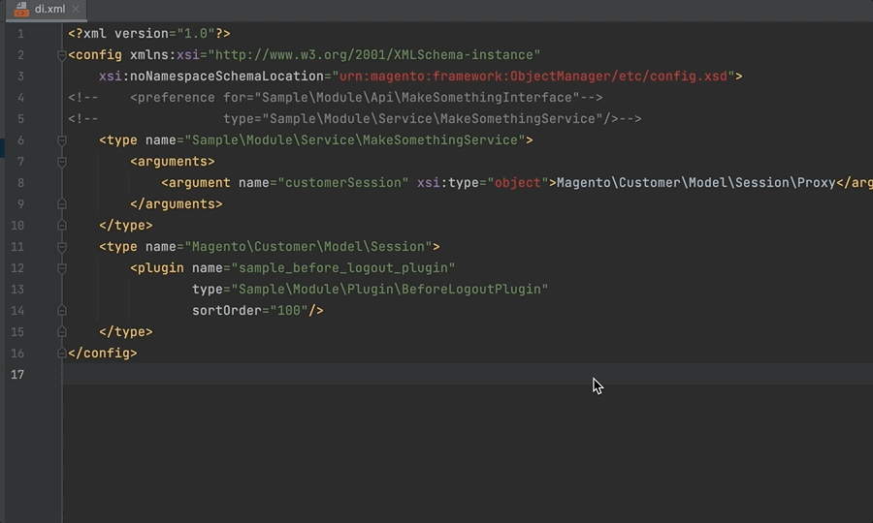Screen dimensions: 873x523
Task: Collapse the config element fold on line 2
Action: tap(62, 55)
